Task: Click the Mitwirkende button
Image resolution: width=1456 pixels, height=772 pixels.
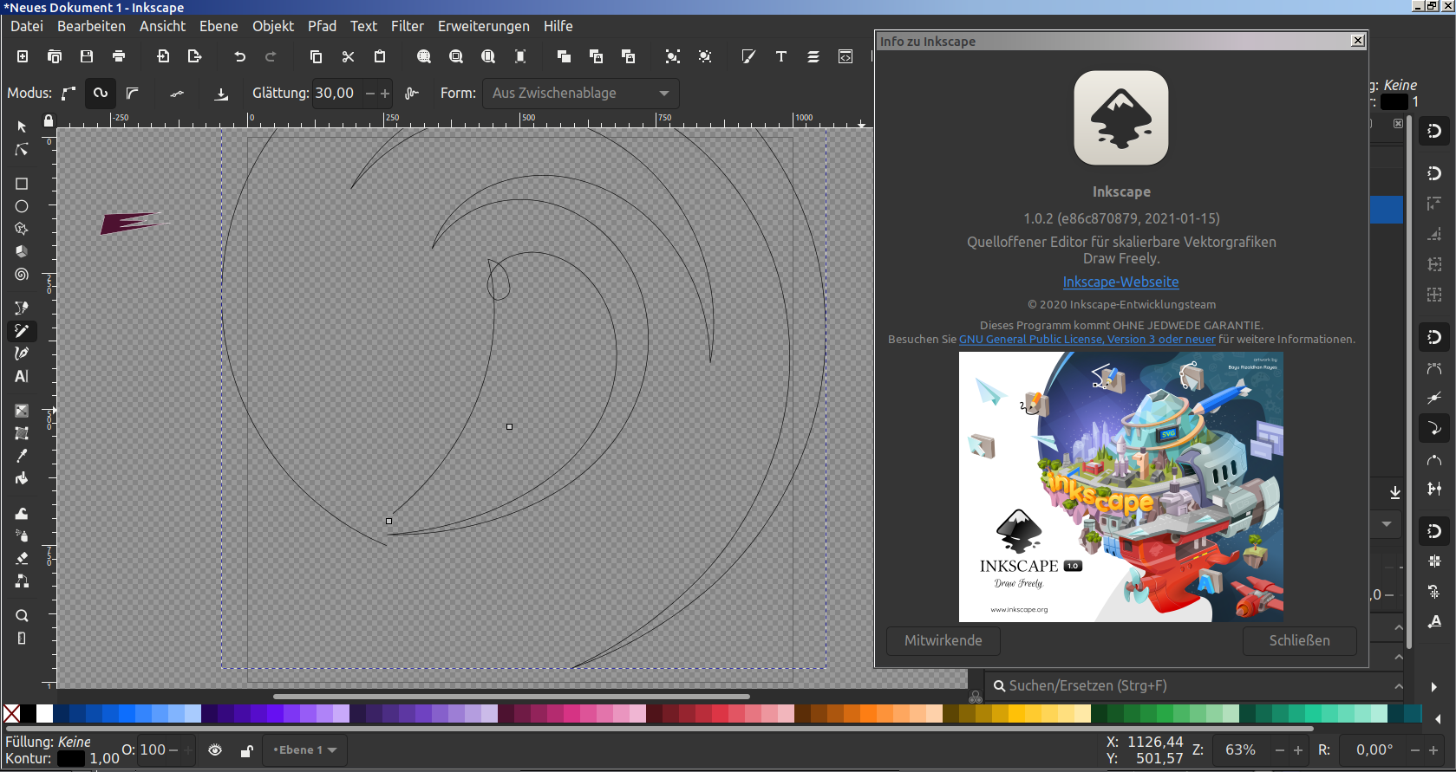Action: coord(943,641)
